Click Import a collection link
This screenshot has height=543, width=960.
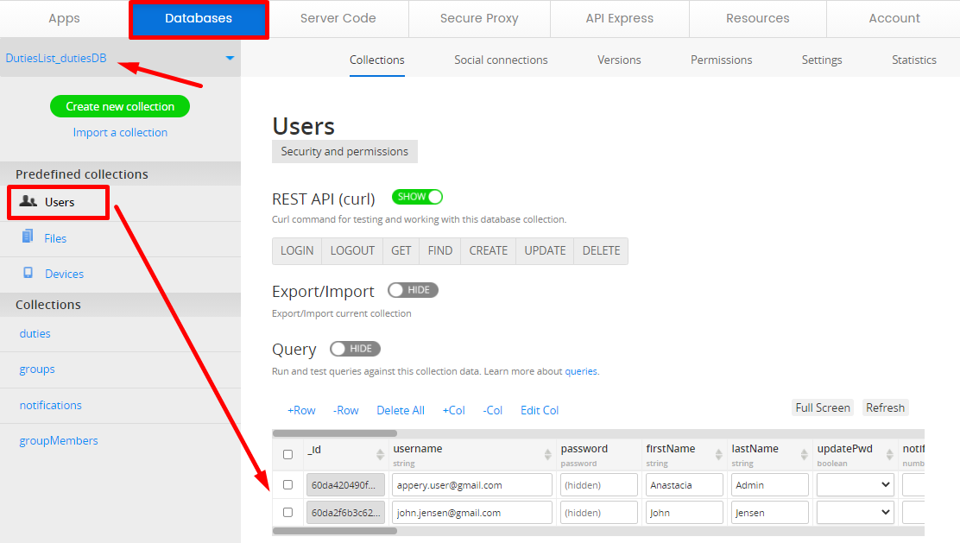[x=120, y=132]
